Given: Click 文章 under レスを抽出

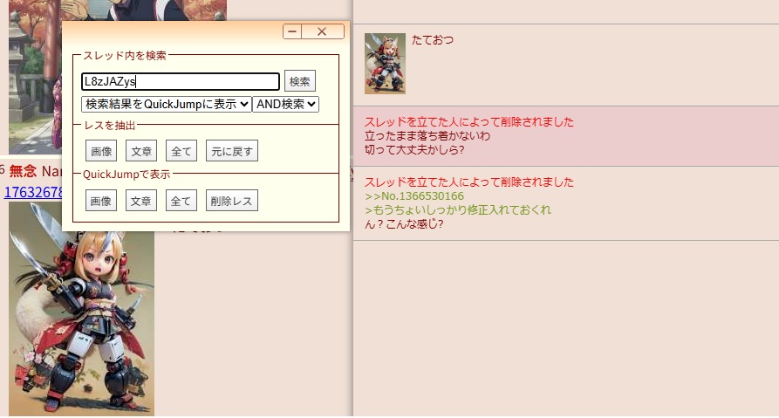Looking at the screenshot, I should click(x=141, y=151).
